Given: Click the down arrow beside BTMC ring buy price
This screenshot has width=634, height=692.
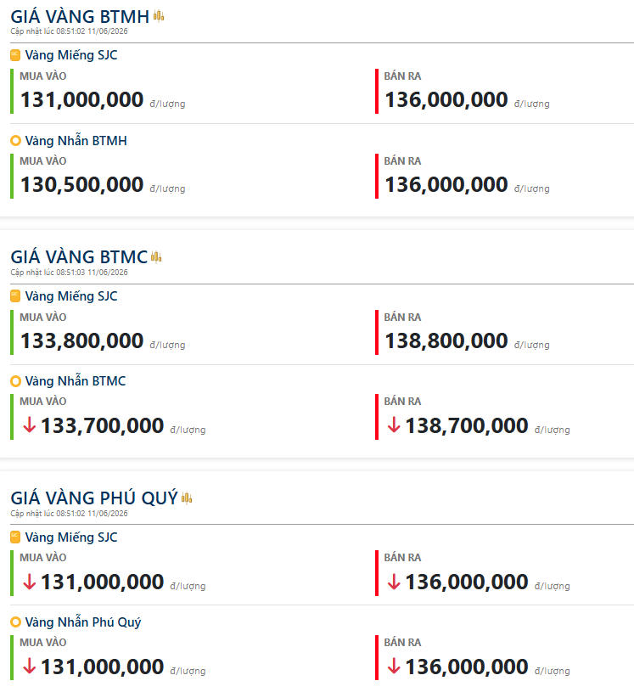Looking at the screenshot, I should [x=30, y=425].
